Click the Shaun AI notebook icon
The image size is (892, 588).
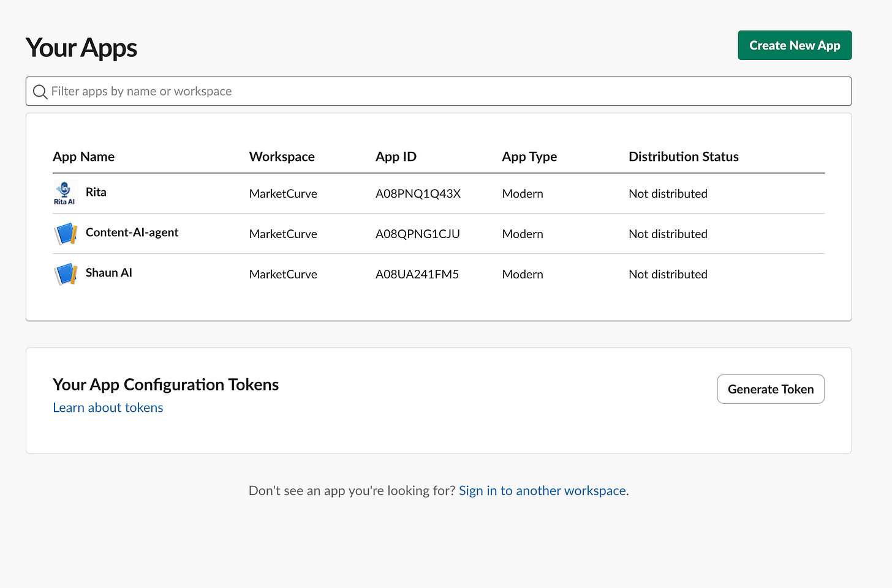click(x=66, y=274)
